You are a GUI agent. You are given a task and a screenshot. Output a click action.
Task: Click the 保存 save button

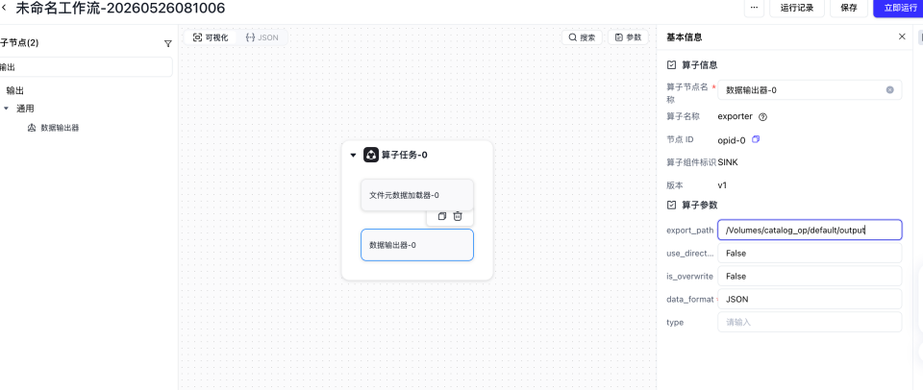click(848, 9)
